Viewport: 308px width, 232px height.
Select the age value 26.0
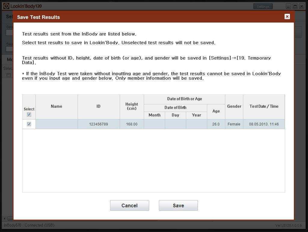pos(216,124)
